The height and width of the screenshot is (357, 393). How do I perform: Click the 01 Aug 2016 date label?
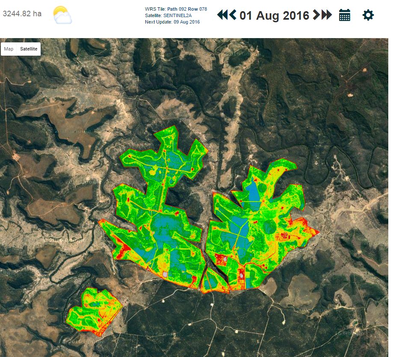tap(274, 15)
